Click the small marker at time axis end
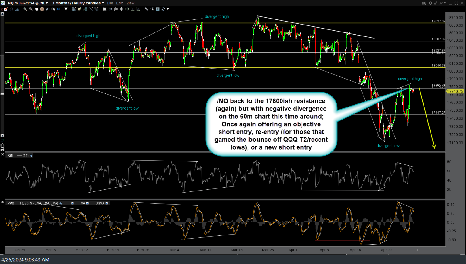Image resolution: width=466 pixels, height=264 pixels. (x=417, y=250)
